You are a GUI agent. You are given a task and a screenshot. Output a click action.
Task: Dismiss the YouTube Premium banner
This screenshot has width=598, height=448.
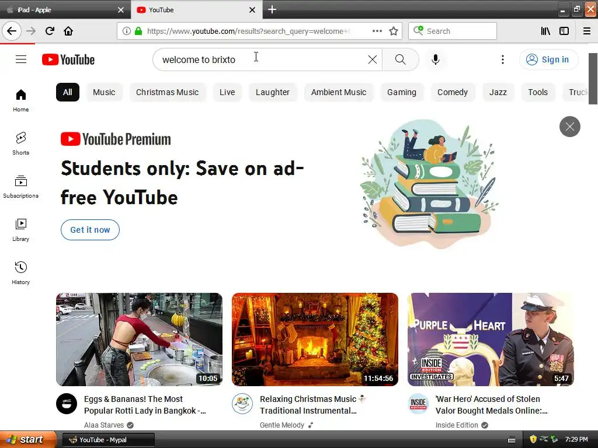coord(570,127)
